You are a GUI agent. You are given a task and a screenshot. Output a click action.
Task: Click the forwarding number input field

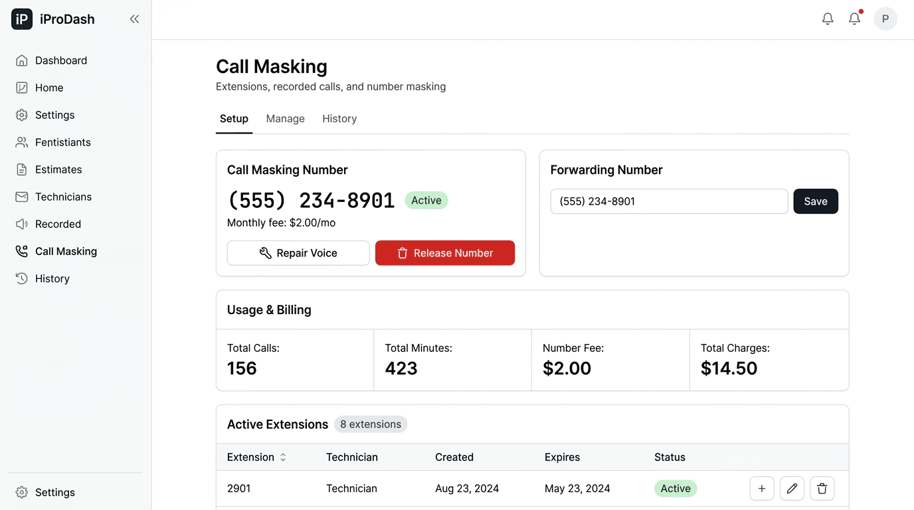(x=669, y=201)
